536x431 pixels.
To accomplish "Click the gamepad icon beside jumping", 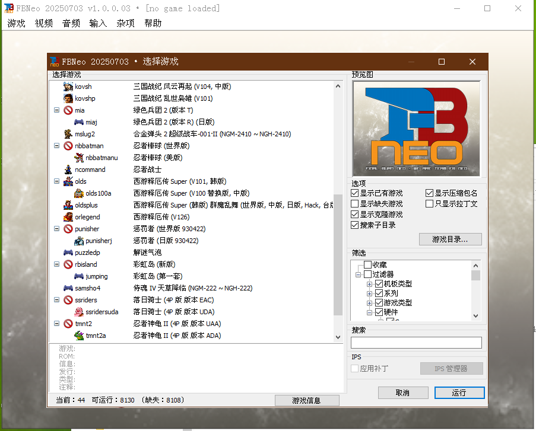I will [x=79, y=276].
